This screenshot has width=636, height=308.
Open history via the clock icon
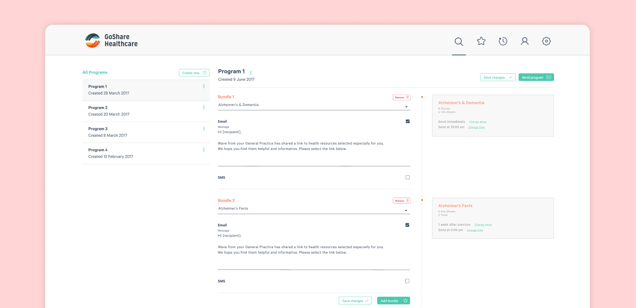pyautogui.click(x=503, y=41)
